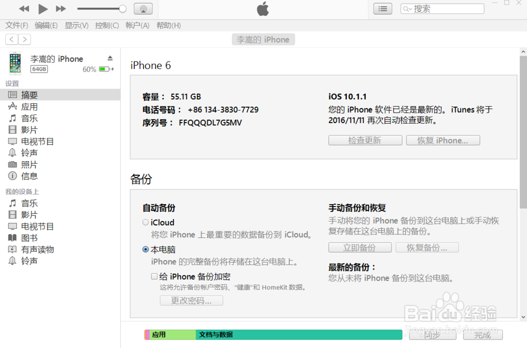Viewport: 527px width, 348px height.
Task: Open 影片 under 我的设备上
Action: [x=60, y=215]
